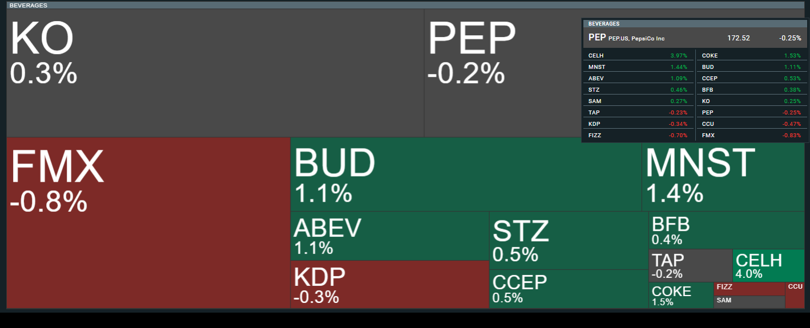Viewport: 810px width, 328px height.
Task: Click the STZ tile
Action: pyautogui.click(x=569, y=241)
